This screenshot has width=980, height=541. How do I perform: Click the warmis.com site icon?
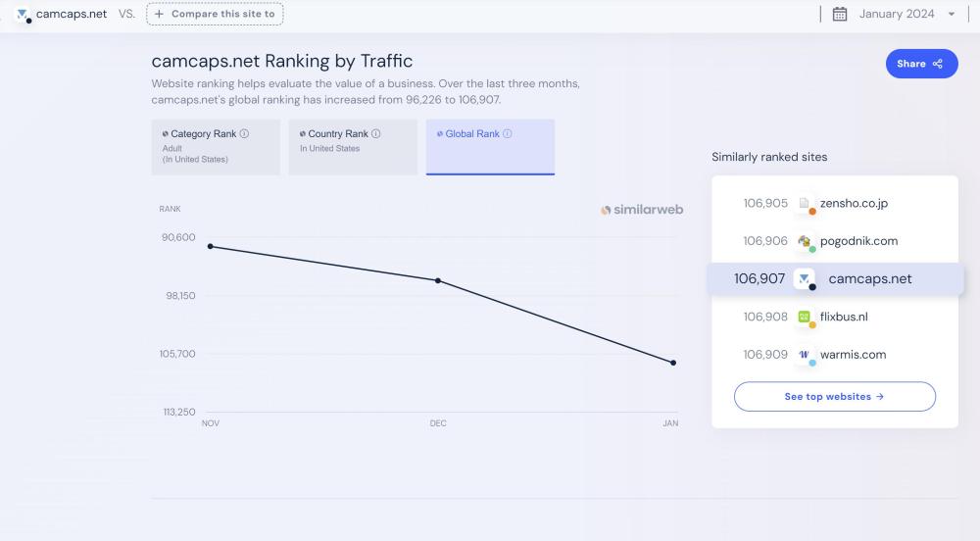pyautogui.click(x=806, y=355)
